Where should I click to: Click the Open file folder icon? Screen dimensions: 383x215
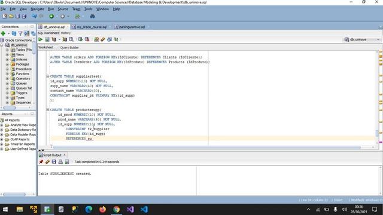tap(11, 16)
